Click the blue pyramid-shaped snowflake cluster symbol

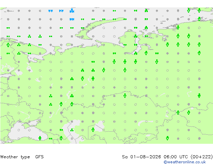pyautogui.click(x=72, y=11)
